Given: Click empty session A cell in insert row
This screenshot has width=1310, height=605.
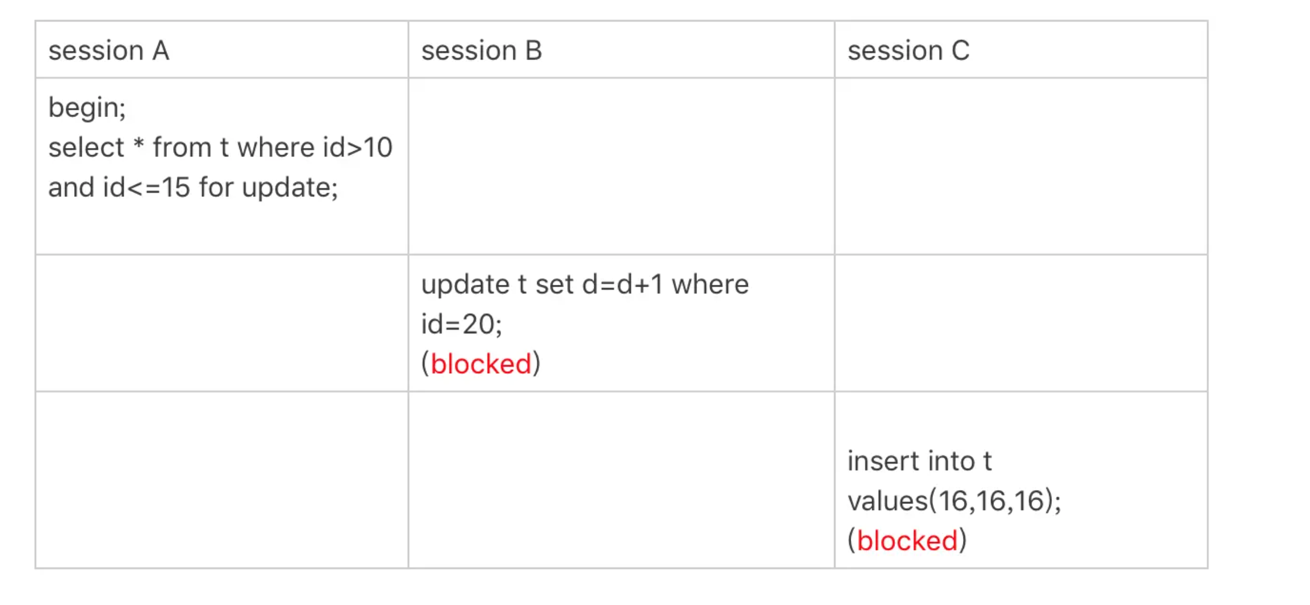Looking at the screenshot, I should point(222,480).
